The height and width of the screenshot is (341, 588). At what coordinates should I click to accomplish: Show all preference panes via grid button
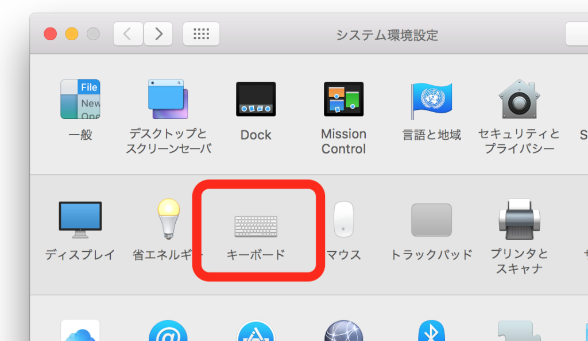coord(201,33)
